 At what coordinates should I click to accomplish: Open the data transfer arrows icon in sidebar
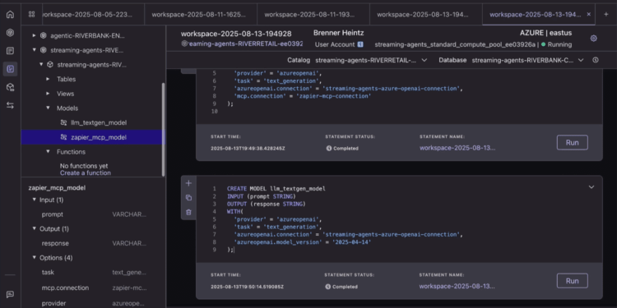(10, 105)
